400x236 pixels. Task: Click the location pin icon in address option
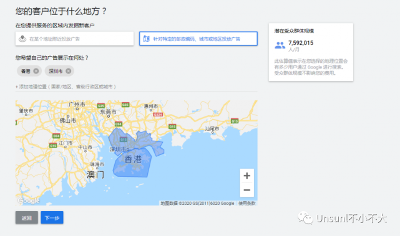tap(22, 39)
